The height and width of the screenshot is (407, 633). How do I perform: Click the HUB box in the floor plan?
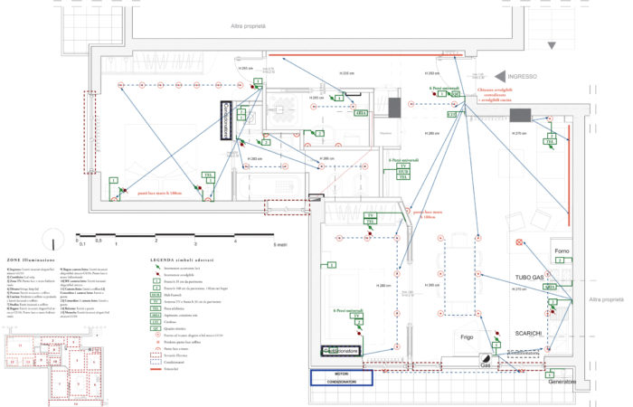403,172
